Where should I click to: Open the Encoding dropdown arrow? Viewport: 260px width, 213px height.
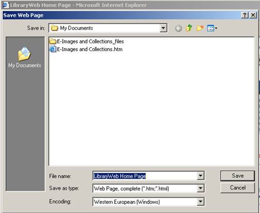pyautogui.click(x=200, y=202)
